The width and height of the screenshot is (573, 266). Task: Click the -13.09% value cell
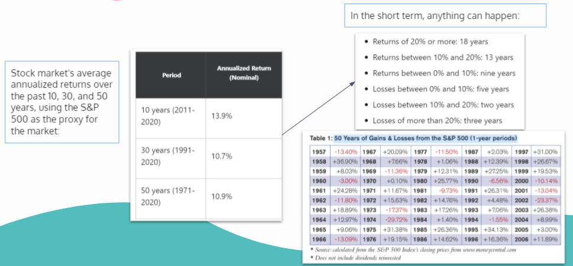point(346,239)
